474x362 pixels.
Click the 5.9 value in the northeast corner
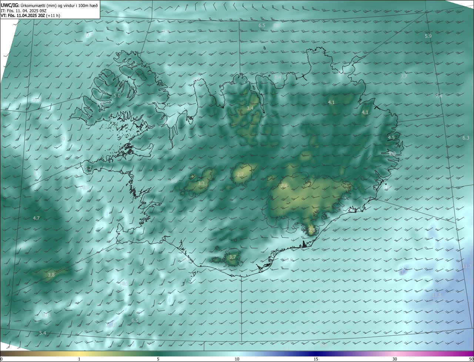(428, 36)
